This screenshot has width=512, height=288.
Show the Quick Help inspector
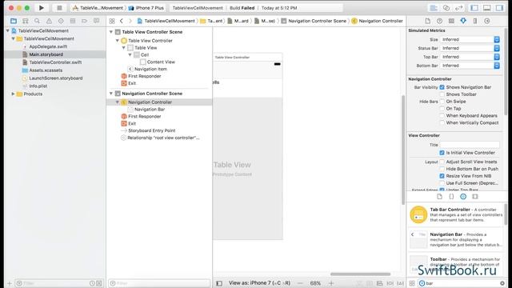point(439,21)
